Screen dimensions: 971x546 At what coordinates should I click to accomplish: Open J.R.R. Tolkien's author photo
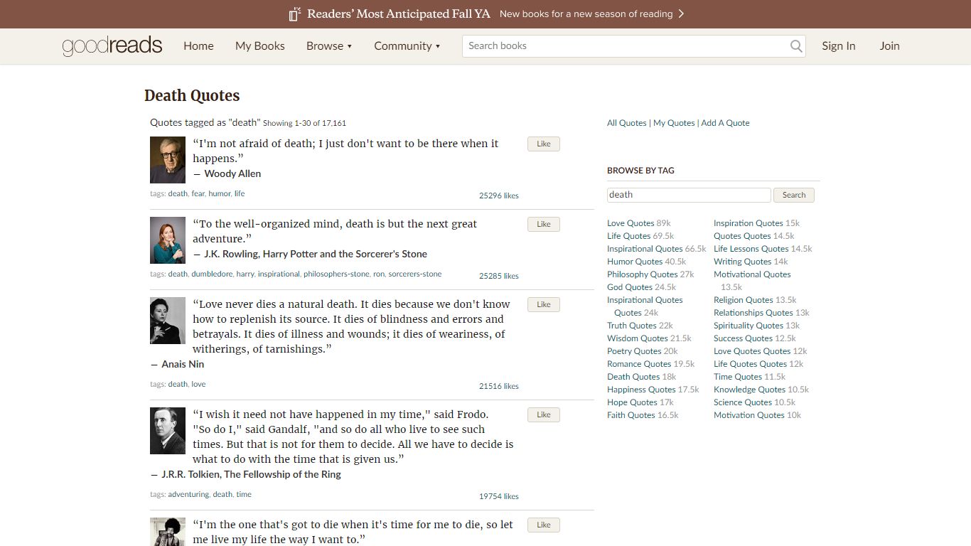(x=168, y=431)
